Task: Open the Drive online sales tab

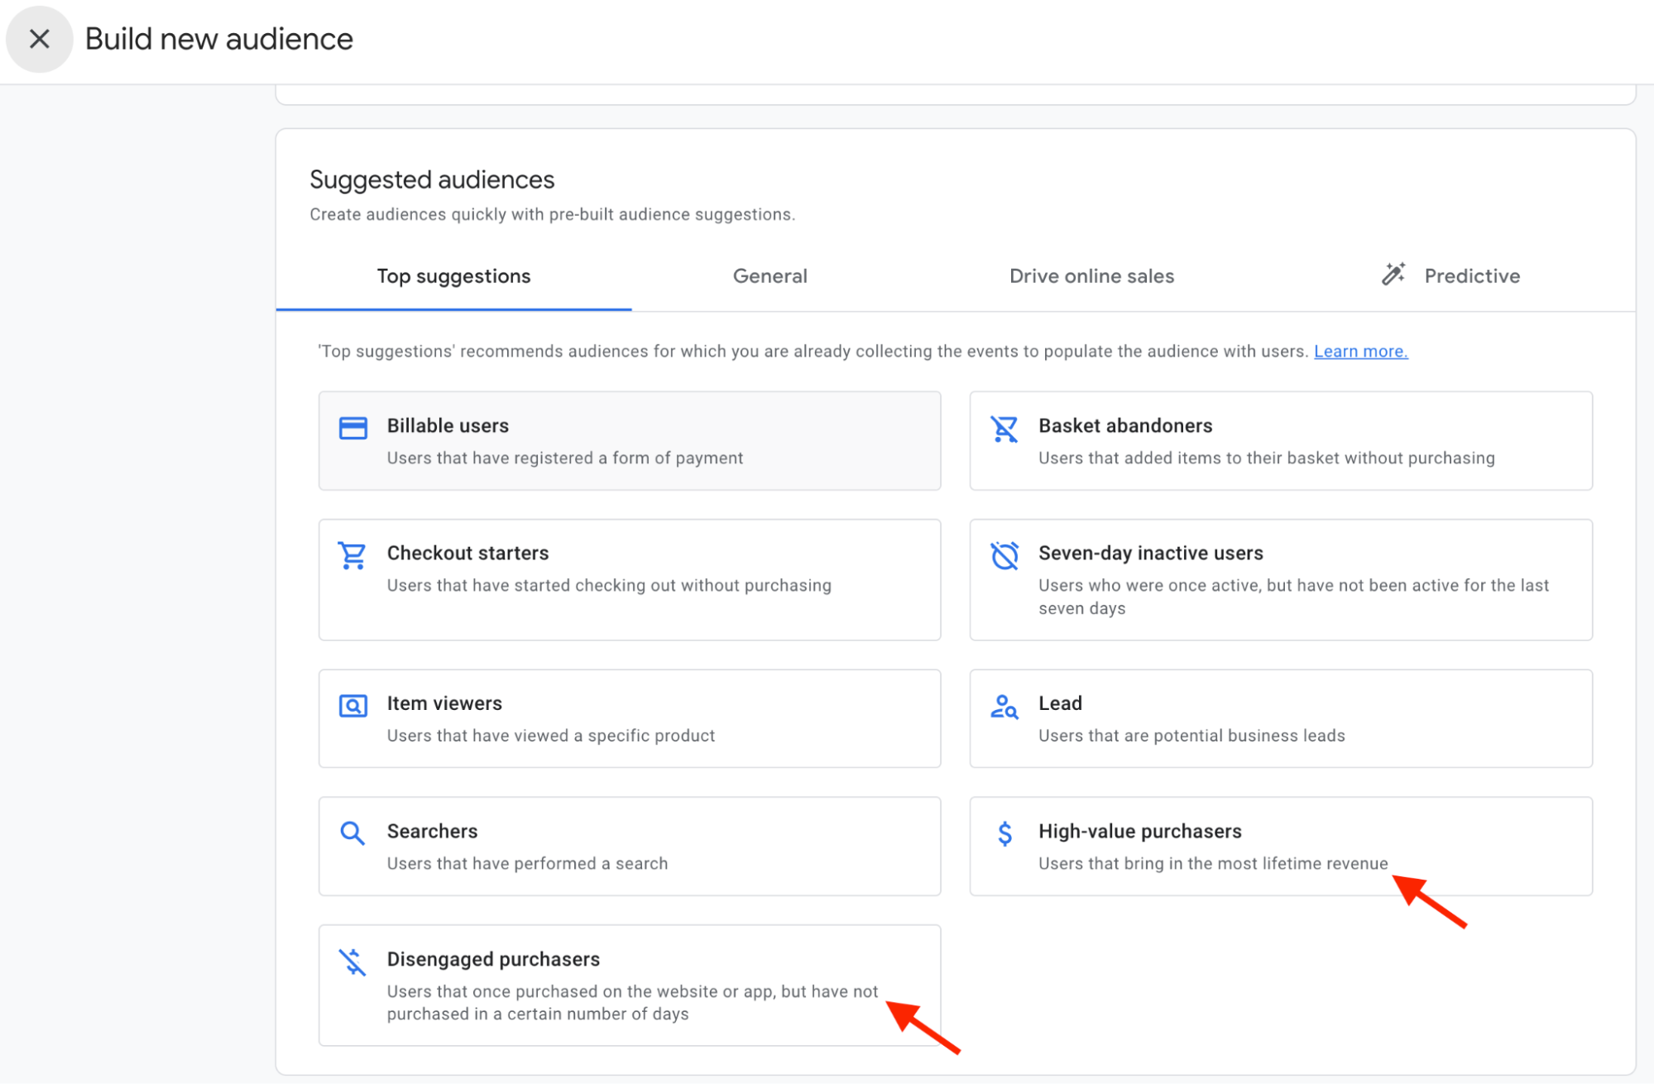Action: pos(1091,276)
